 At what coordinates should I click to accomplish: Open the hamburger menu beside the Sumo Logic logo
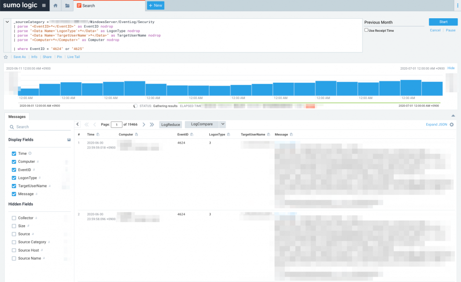point(44,5)
